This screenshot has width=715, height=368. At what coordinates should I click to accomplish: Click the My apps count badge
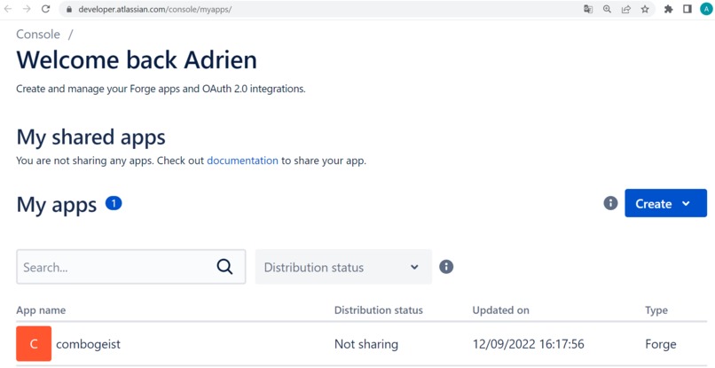pos(114,203)
